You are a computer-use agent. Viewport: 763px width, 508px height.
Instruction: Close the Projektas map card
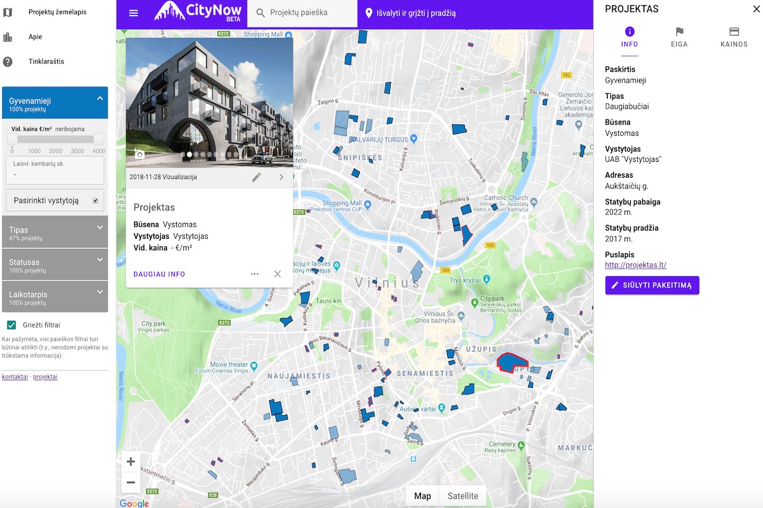[x=277, y=274]
